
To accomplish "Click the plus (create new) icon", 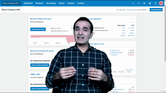I will [133, 3].
